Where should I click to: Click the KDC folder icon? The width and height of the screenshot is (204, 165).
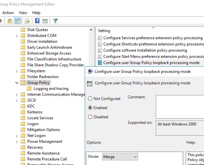click(23, 106)
